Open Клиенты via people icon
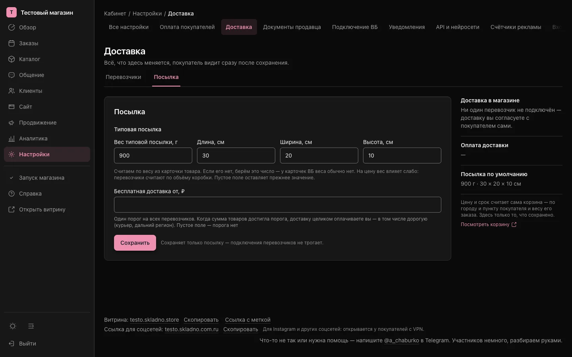The width and height of the screenshot is (572, 357). point(12,91)
